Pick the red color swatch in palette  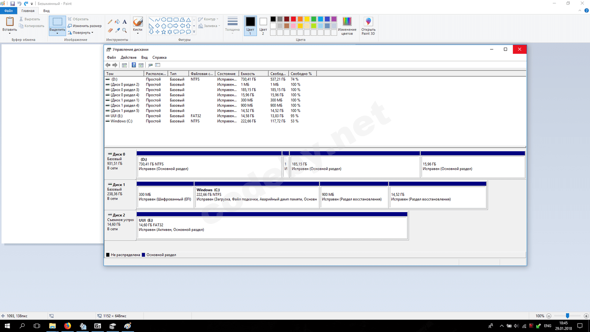pyautogui.click(x=293, y=19)
